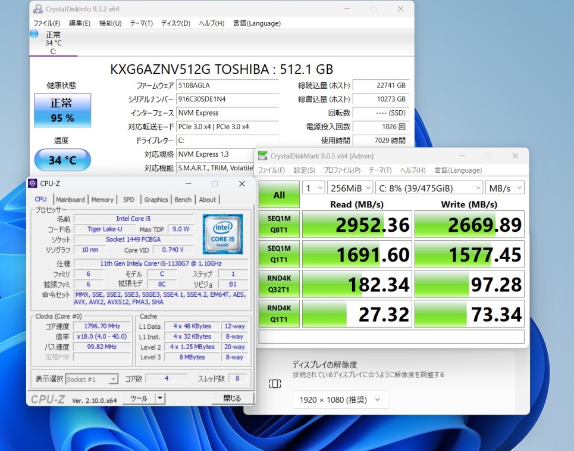Viewport: 574px width, 451px height.
Task: Switch to the About tab in CPU-Z
Action: 207,200
